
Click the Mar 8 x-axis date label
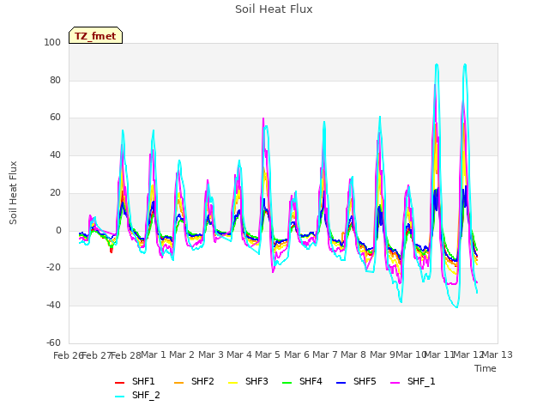(353, 354)
